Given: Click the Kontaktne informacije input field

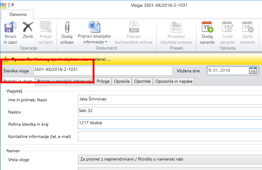Looking at the screenshot, I should click(170, 136).
